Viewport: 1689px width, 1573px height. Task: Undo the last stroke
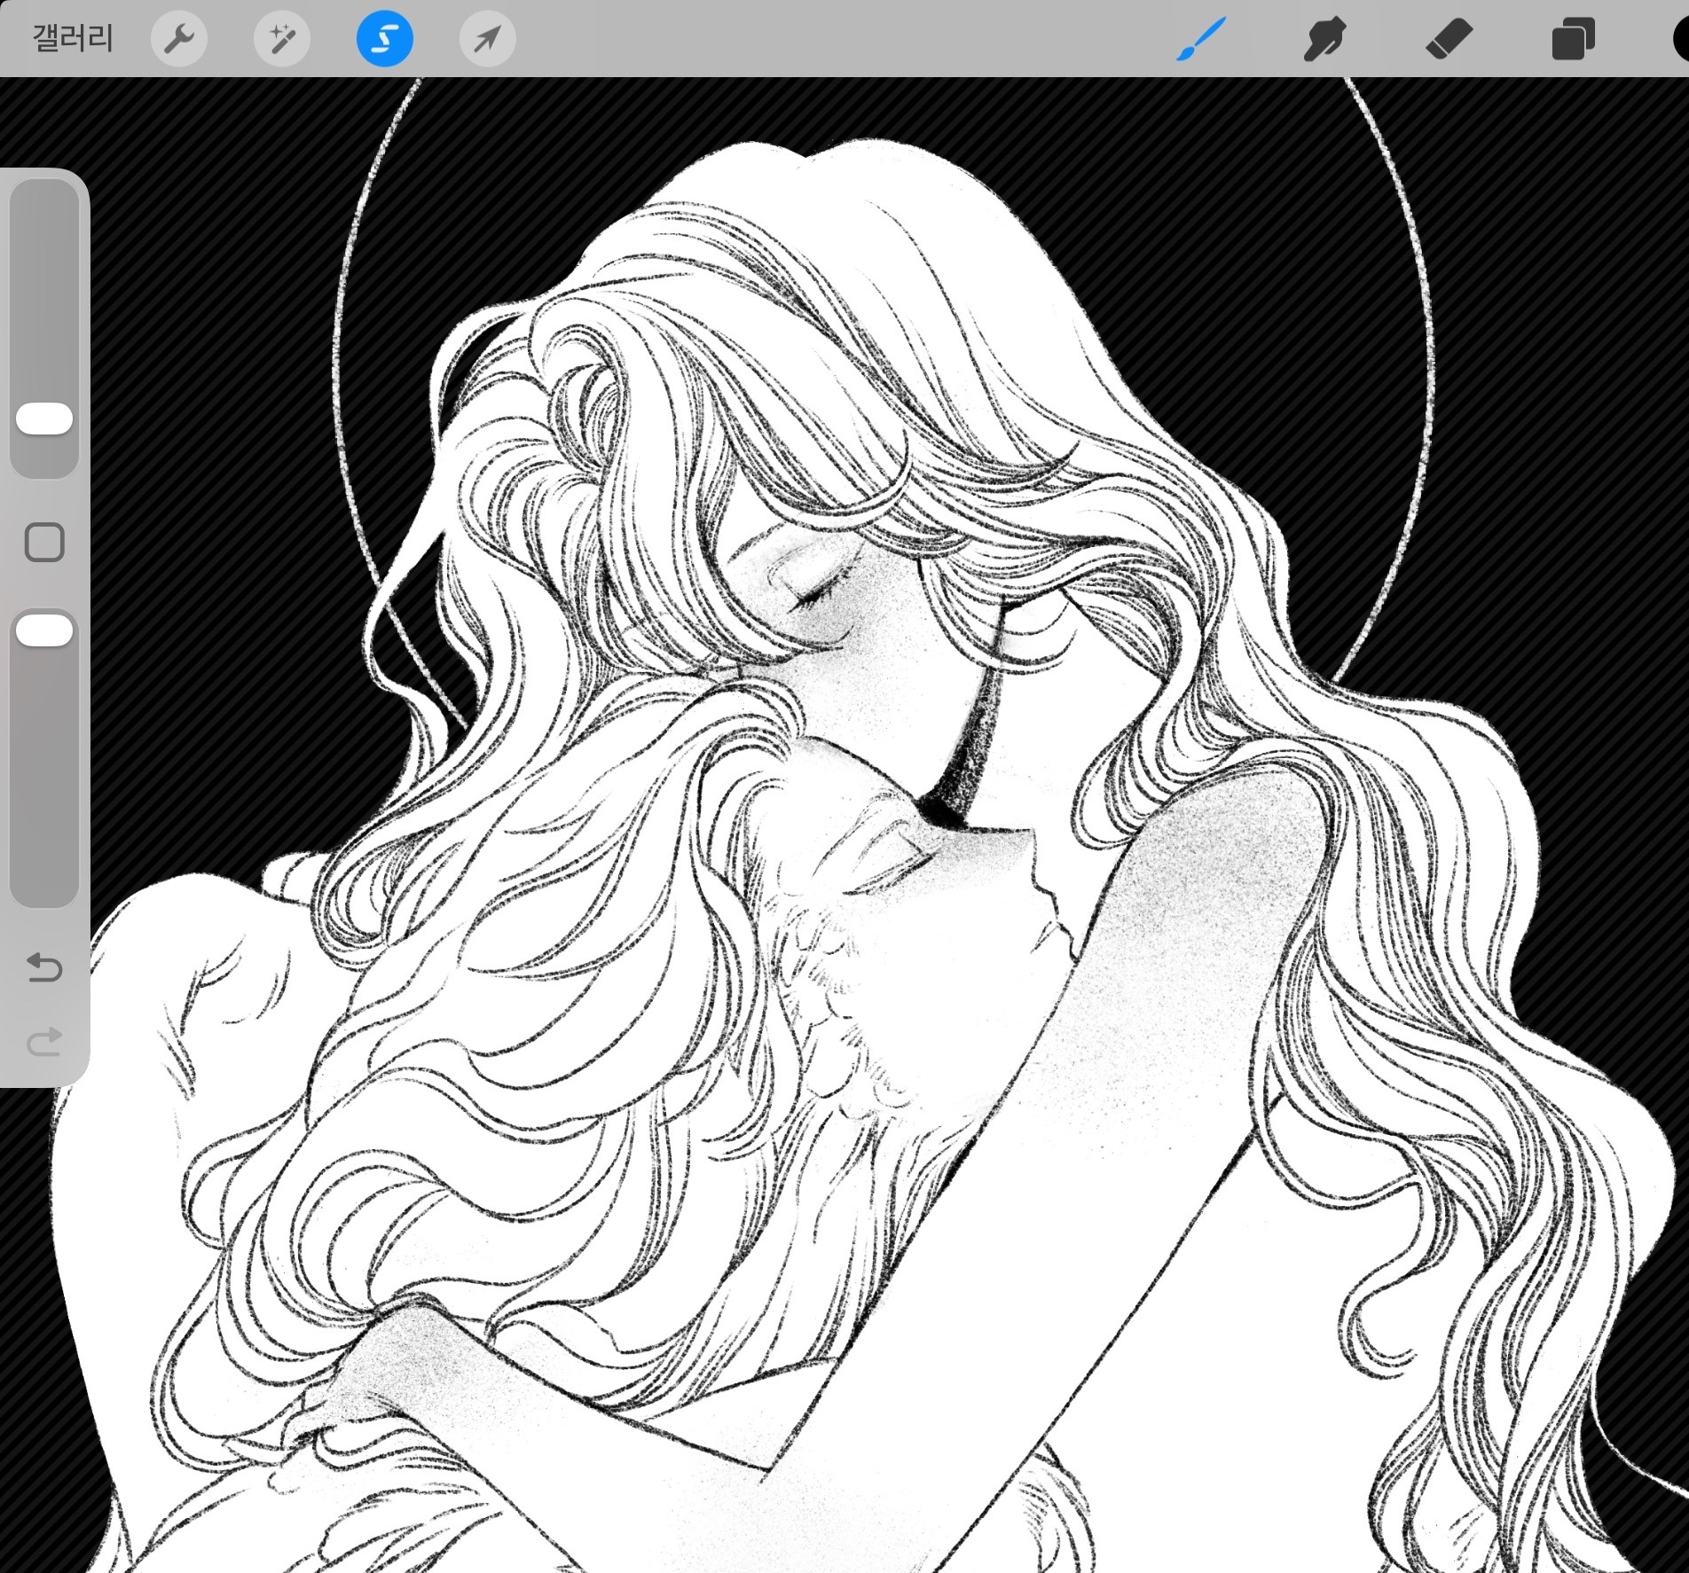click(x=44, y=966)
